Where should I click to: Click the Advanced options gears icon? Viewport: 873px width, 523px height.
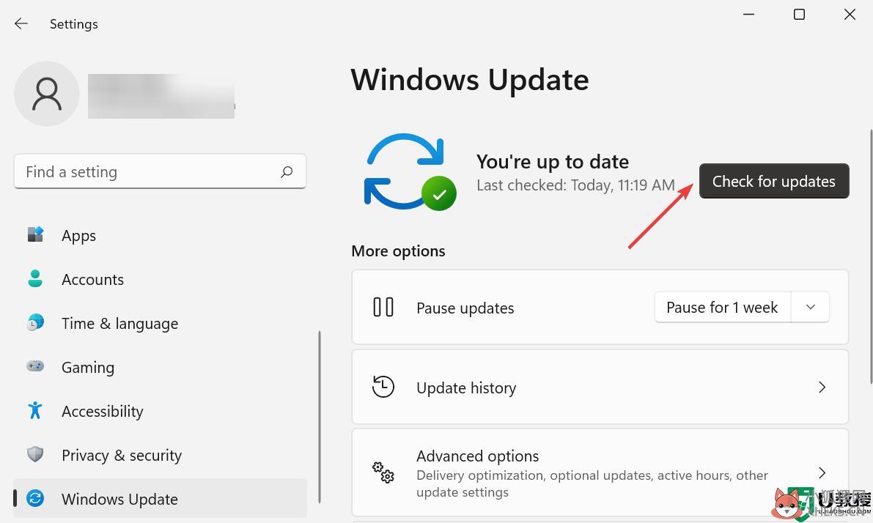coord(383,472)
